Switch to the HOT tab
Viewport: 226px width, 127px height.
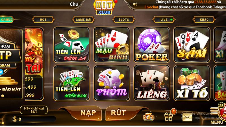43,19
